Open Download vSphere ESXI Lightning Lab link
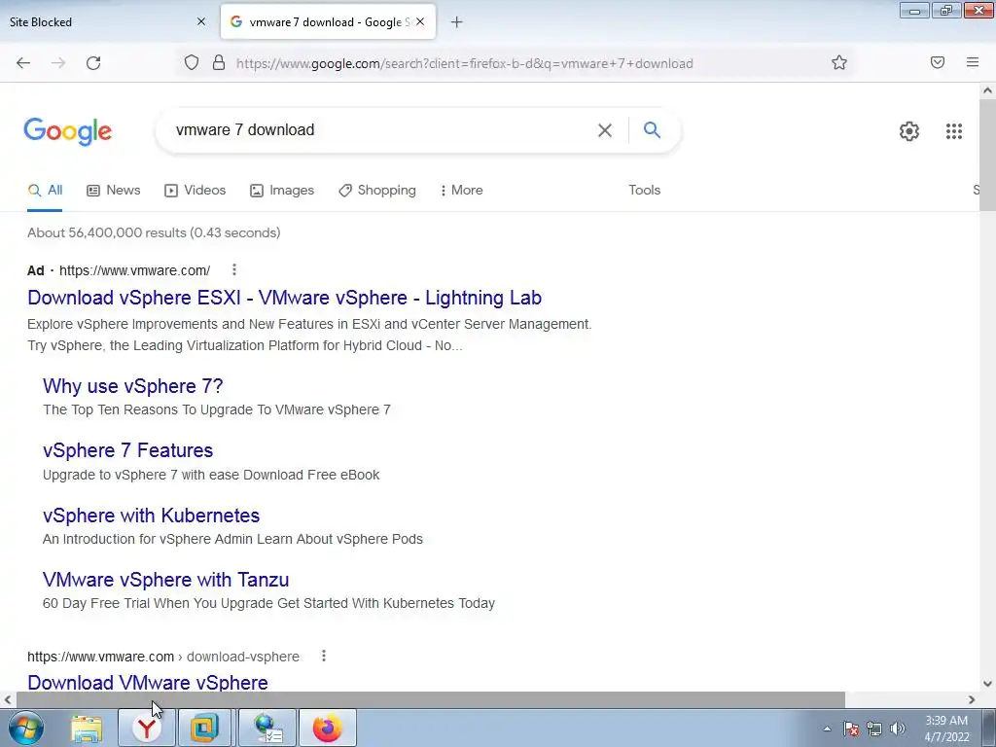 285,298
